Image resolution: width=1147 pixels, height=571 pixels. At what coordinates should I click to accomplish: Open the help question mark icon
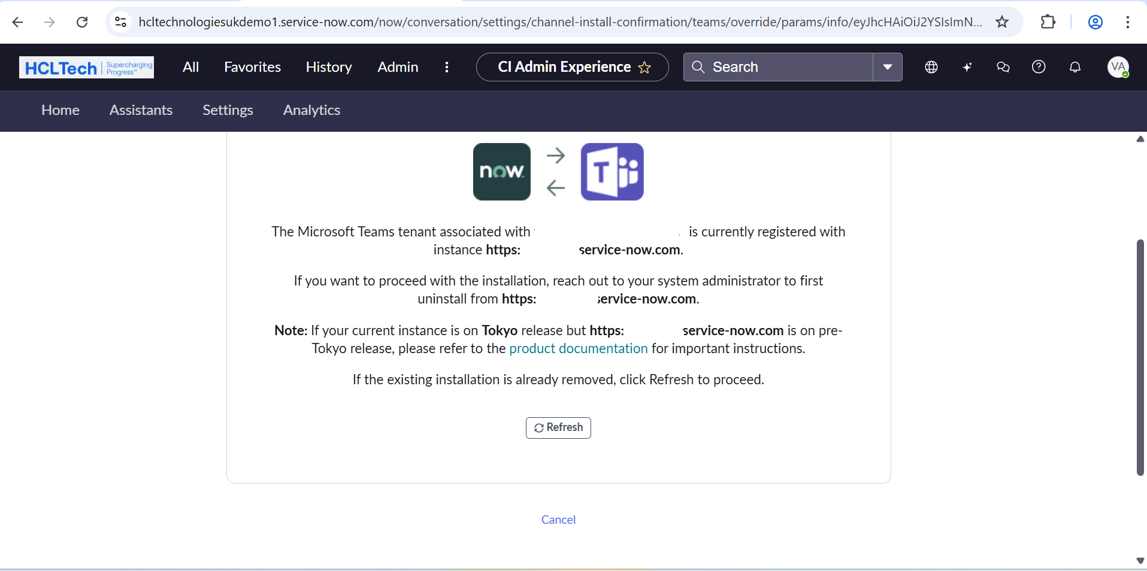point(1039,67)
